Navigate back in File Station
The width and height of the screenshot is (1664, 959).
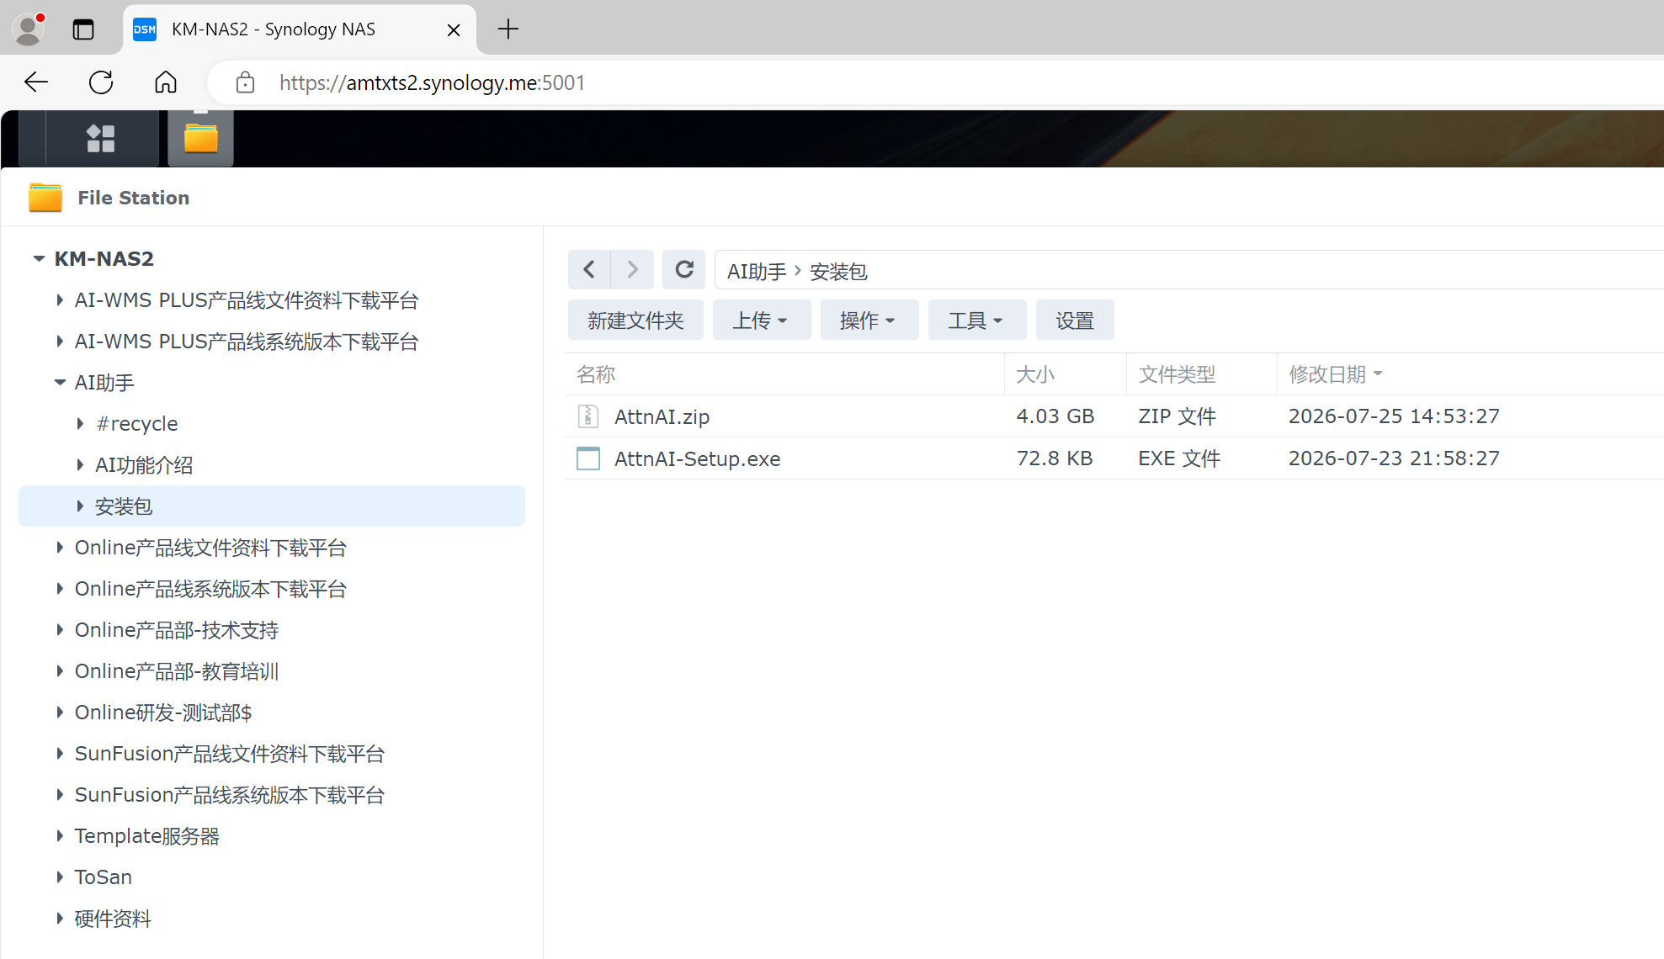(589, 270)
